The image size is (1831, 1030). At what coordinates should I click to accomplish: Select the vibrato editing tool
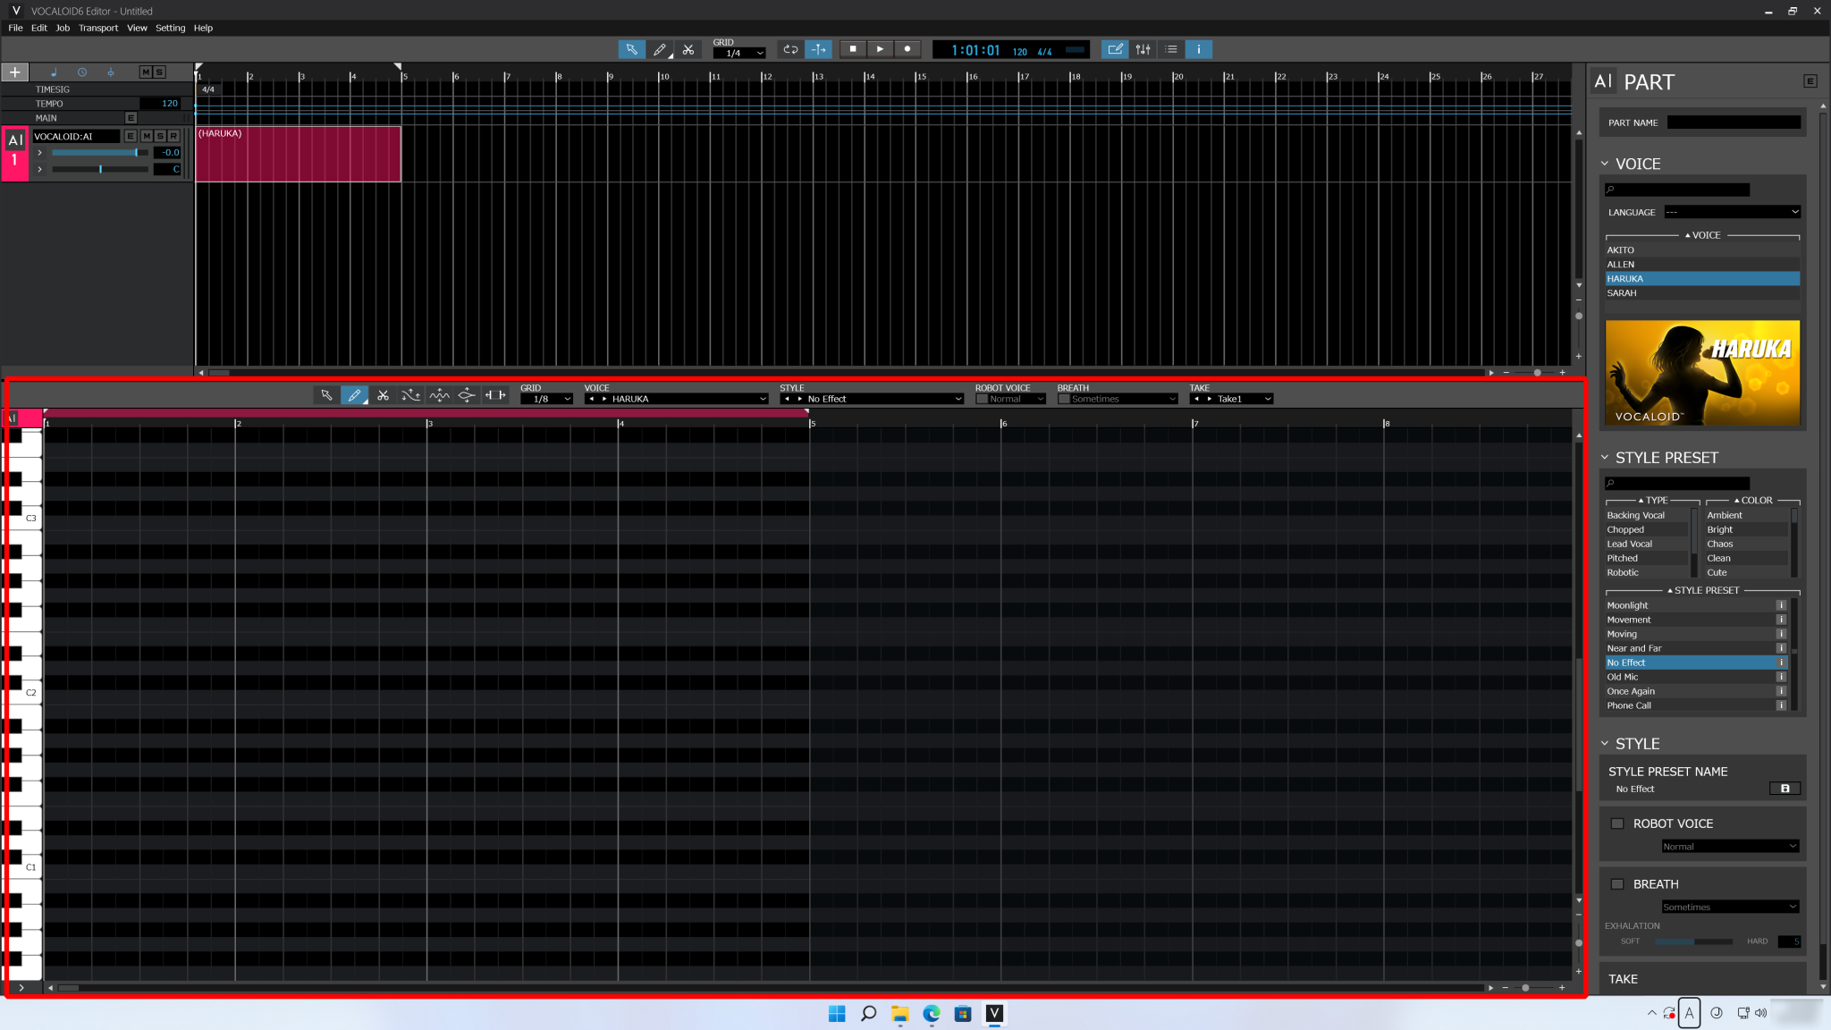pos(440,394)
